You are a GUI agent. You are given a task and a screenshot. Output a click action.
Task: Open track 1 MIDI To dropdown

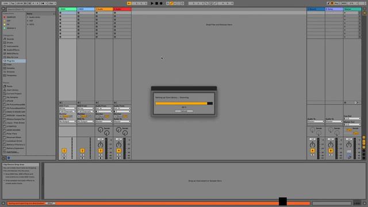point(68,121)
